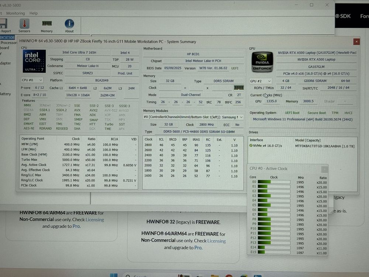This screenshot has width=369, height=277.
Task: Click the E0 core clock bar
Action: [x=274, y=182]
